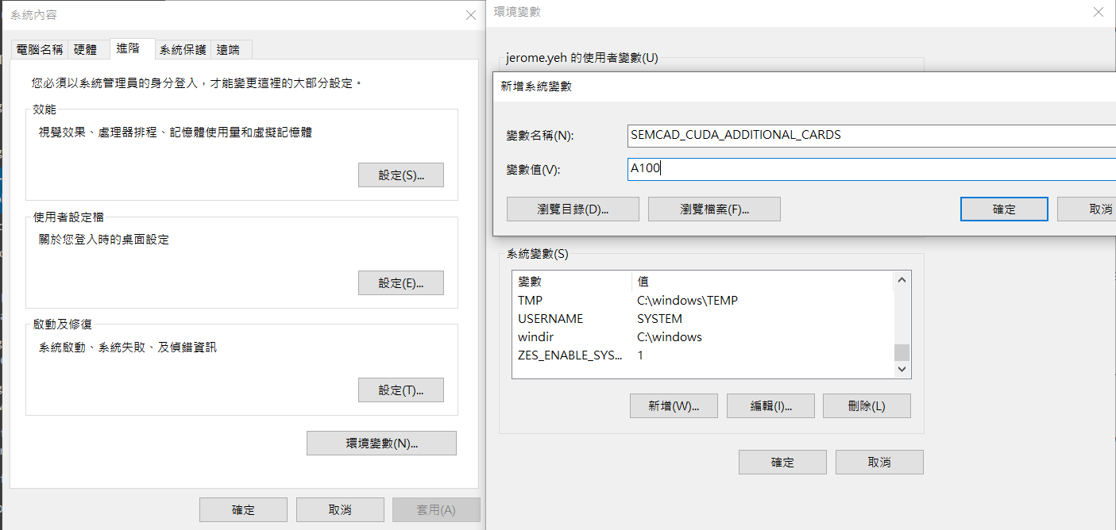
Task: Click into the 變數名稱 input field
Action: 870,135
